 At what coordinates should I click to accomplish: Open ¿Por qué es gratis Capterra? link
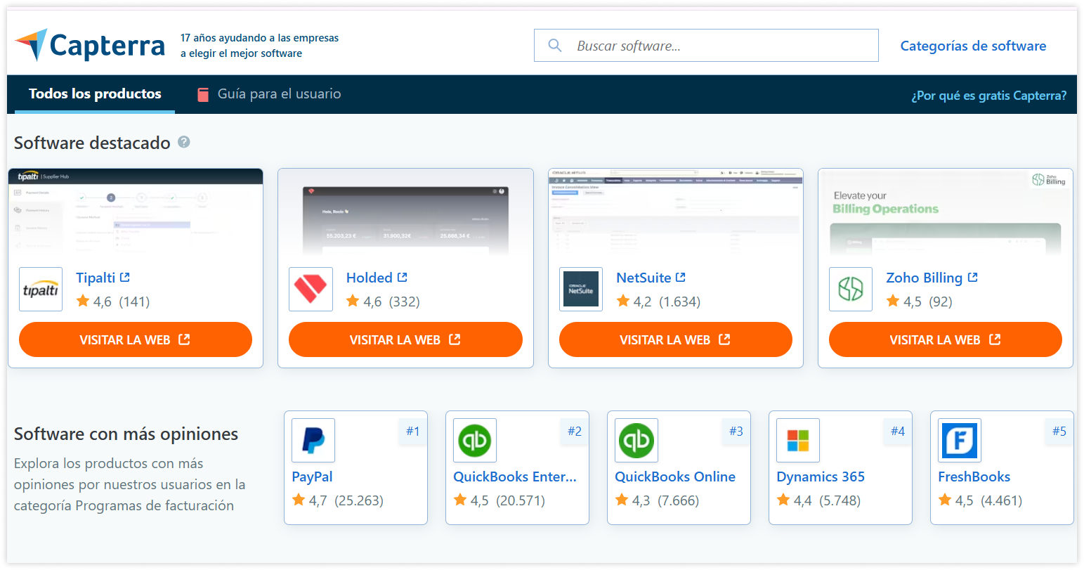[988, 96]
